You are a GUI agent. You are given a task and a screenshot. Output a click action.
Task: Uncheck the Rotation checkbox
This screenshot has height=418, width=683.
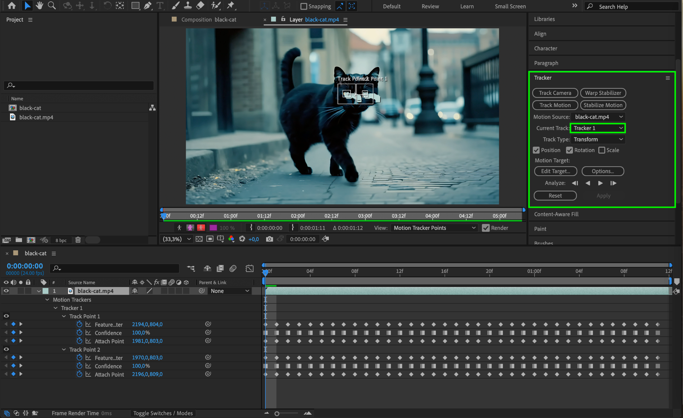click(569, 150)
